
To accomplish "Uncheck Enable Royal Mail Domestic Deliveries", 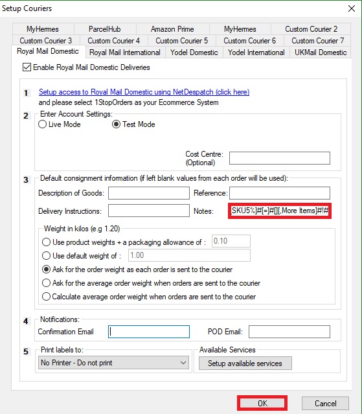I will (27, 67).
